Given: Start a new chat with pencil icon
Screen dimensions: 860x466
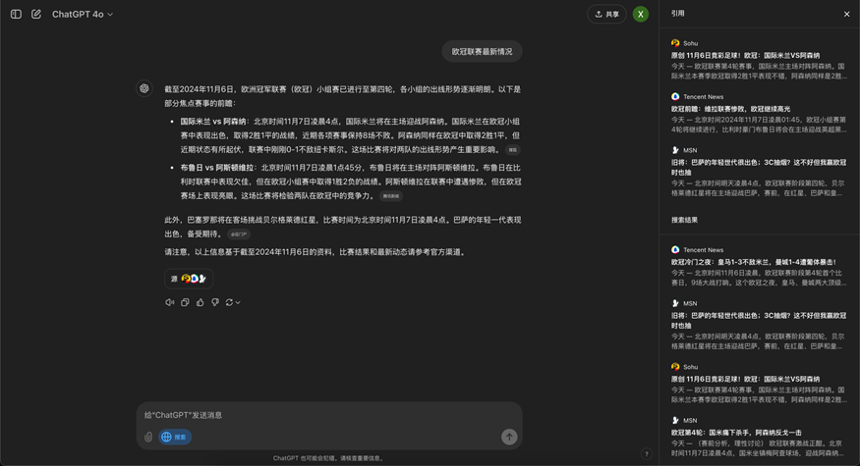Looking at the screenshot, I should 36,15.
